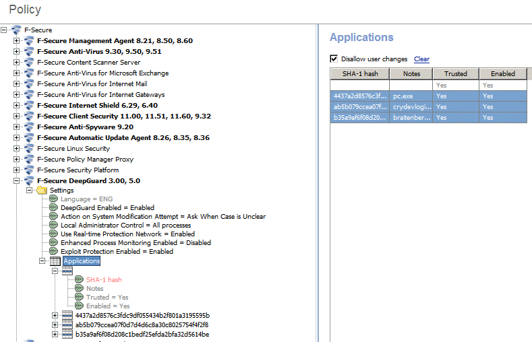Click the F-Secure Internet Shield product icon
The width and height of the screenshot is (532, 342).
pyautogui.click(x=29, y=106)
